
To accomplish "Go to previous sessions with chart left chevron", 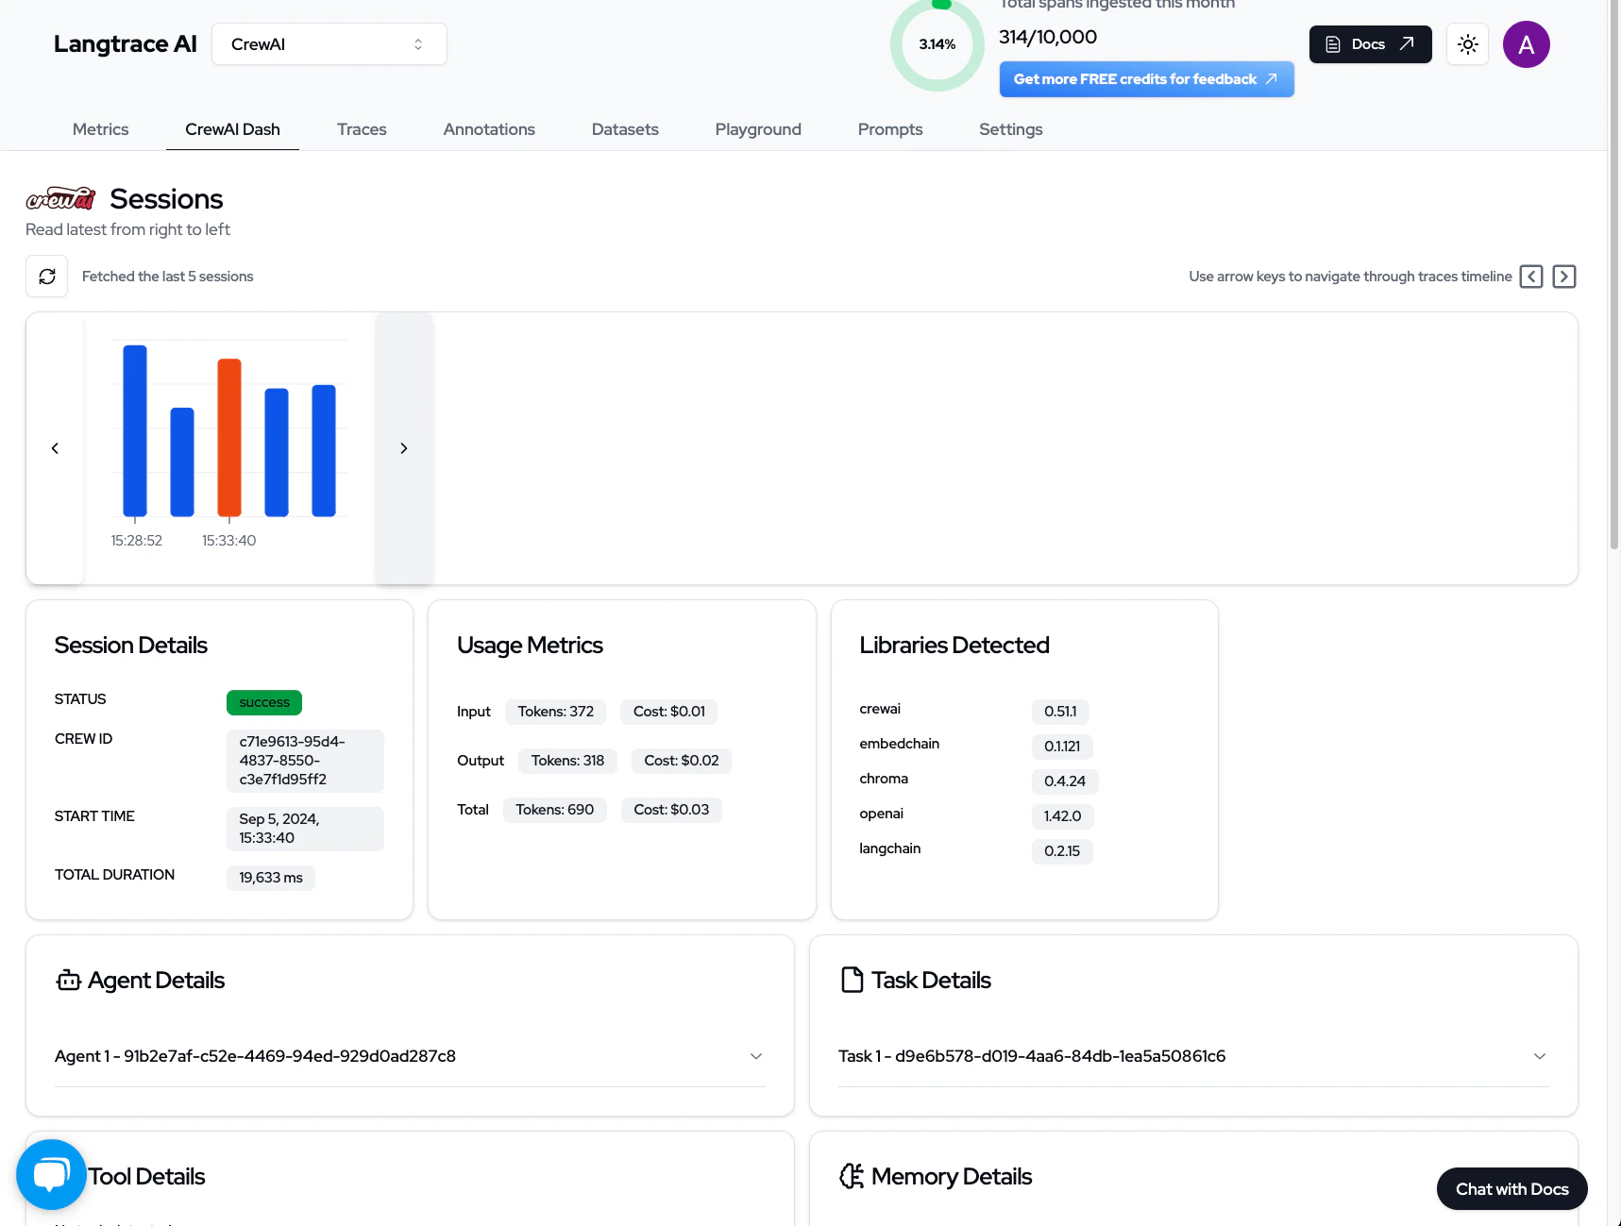I will (x=55, y=448).
